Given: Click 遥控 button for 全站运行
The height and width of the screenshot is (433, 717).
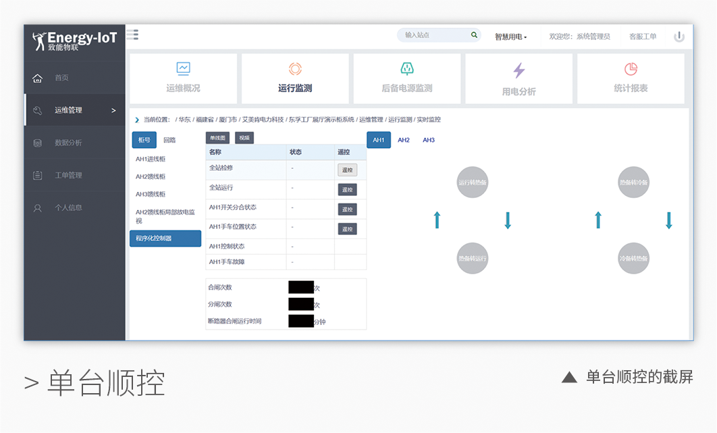Looking at the screenshot, I should pyautogui.click(x=348, y=190).
